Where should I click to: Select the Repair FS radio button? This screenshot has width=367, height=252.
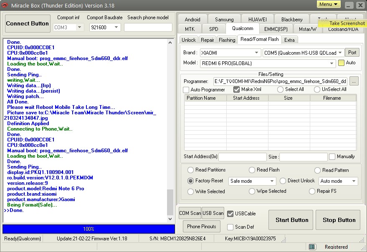312,191
